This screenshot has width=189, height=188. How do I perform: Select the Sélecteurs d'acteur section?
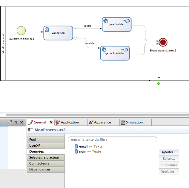[x=44, y=157]
